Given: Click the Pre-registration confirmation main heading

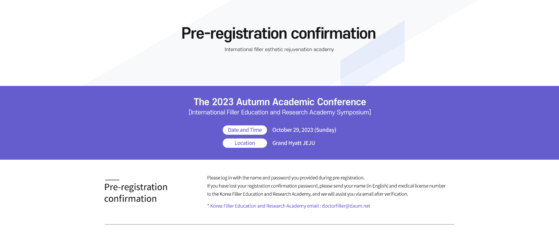Looking at the screenshot, I should [x=279, y=34].
